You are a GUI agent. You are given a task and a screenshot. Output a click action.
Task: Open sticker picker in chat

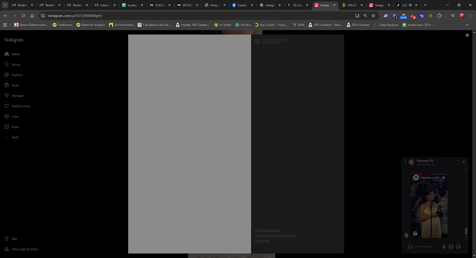tap(459, 247)
